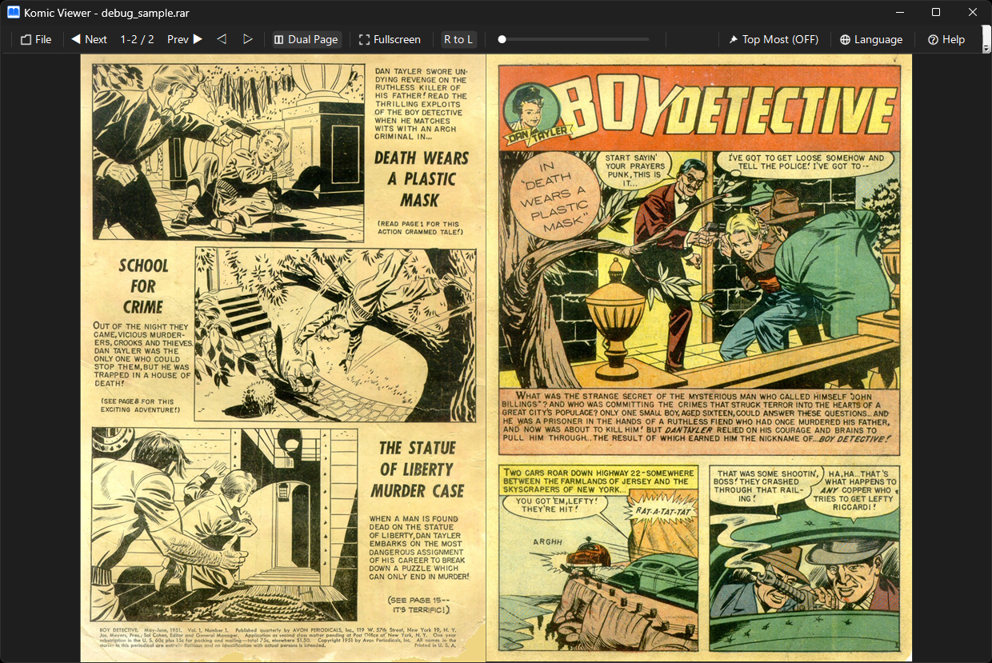Viewport: 992px width, 663px height.
Task: Click the outlined right triangle navigation icon
Action: (x=247, y=38)
